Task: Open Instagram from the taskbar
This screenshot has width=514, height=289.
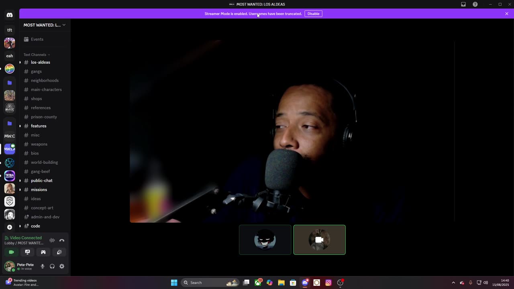Action: [x=328, y=283]
